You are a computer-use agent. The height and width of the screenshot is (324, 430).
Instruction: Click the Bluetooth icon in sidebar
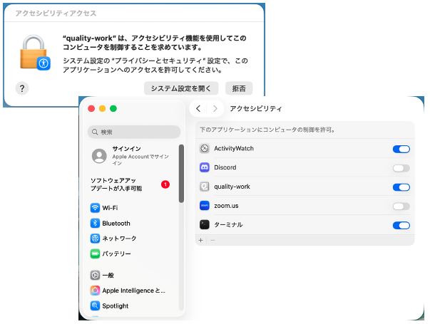[x=95, y=224]
